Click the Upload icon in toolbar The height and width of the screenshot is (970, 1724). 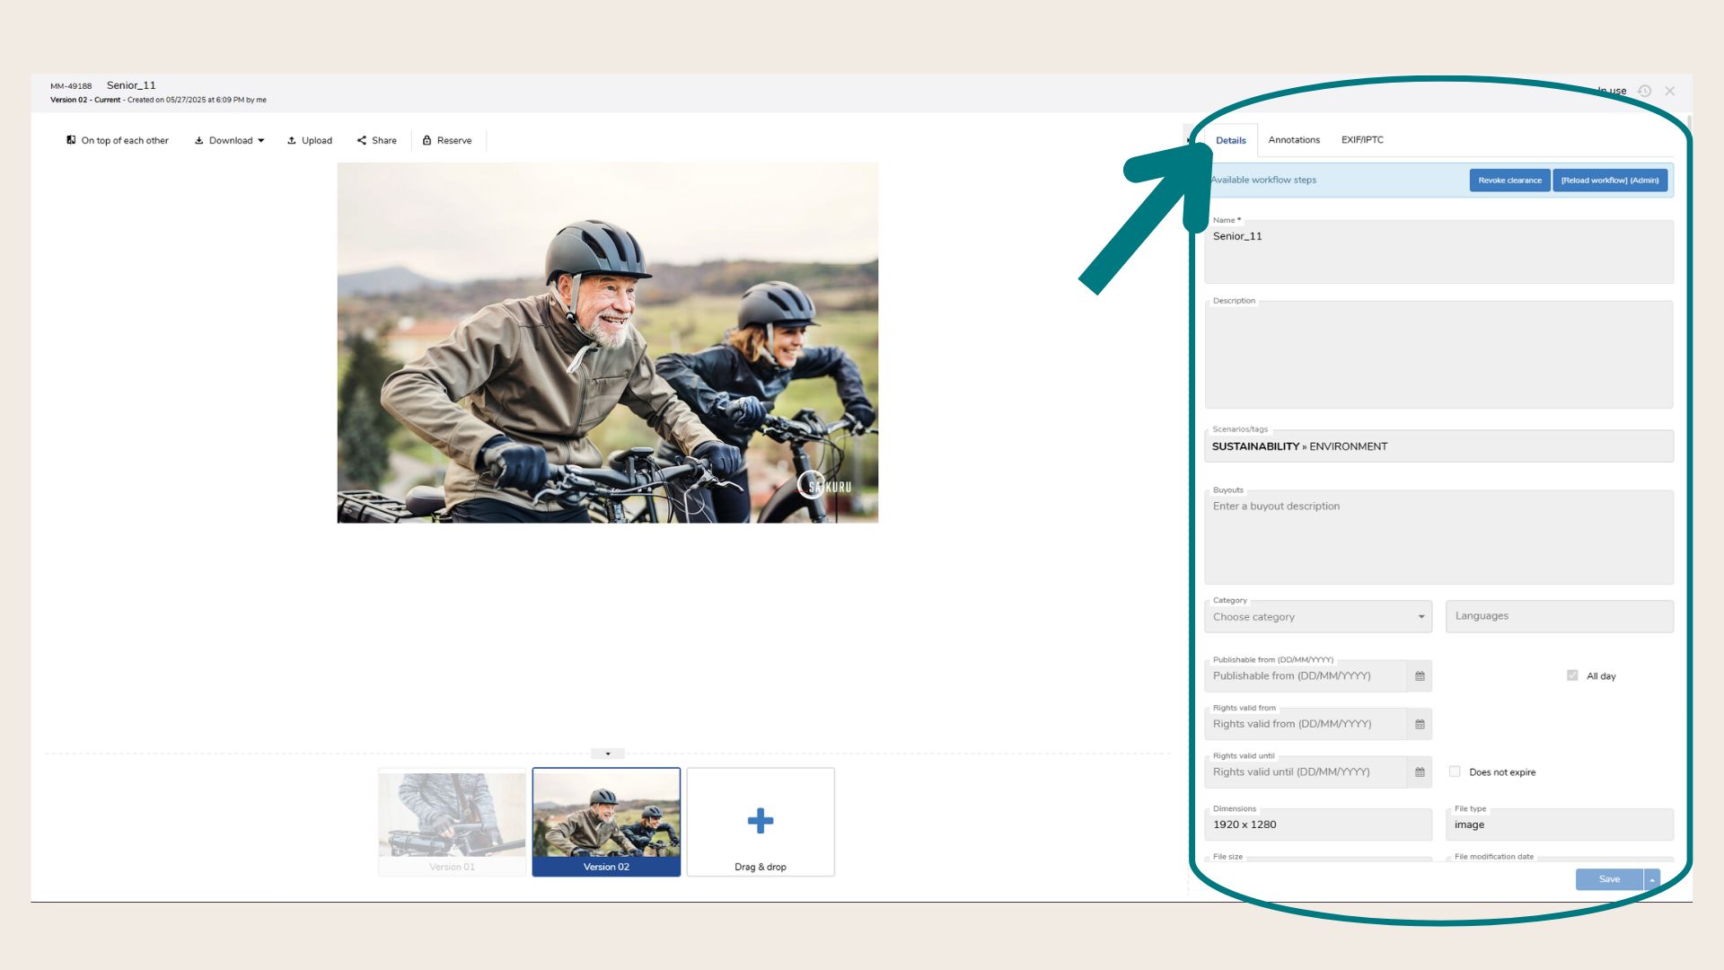click(292, 140)
